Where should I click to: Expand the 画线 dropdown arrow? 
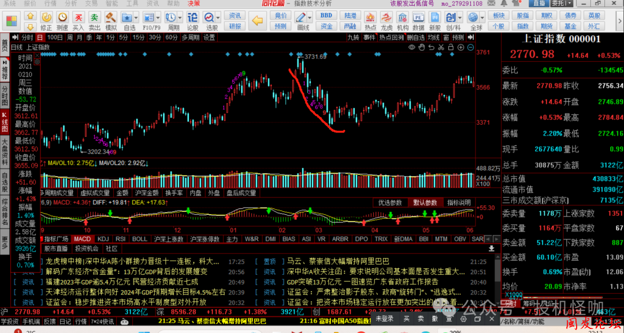click(x=310, y=18)
